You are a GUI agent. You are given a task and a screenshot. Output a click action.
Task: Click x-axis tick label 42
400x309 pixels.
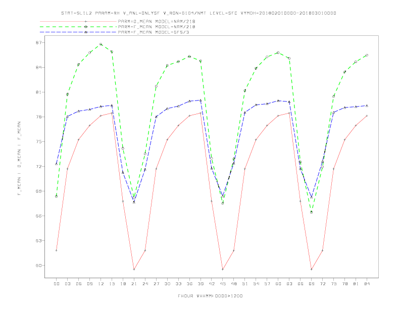[x=212, y=284]
